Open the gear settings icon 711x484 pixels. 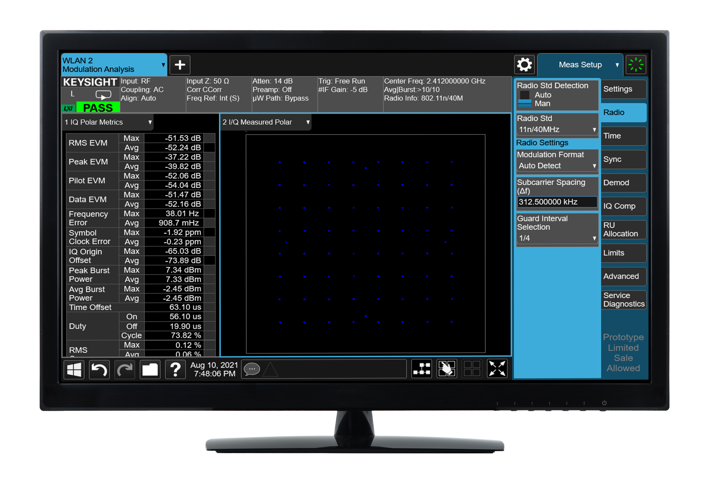tap(524, 65)
